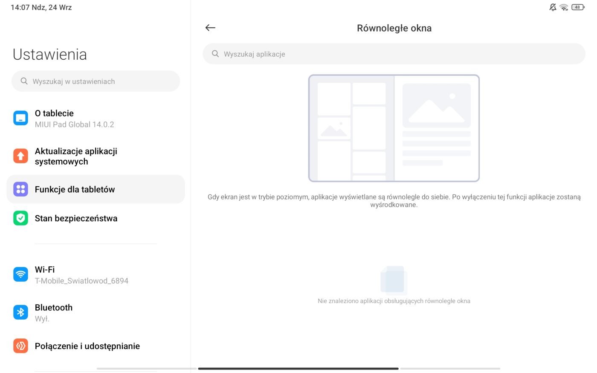Viewport: 597px width, 373px height.
Task: Click the Aktualizacje aplikacji systemowych arrow icon
Action: 20,156
